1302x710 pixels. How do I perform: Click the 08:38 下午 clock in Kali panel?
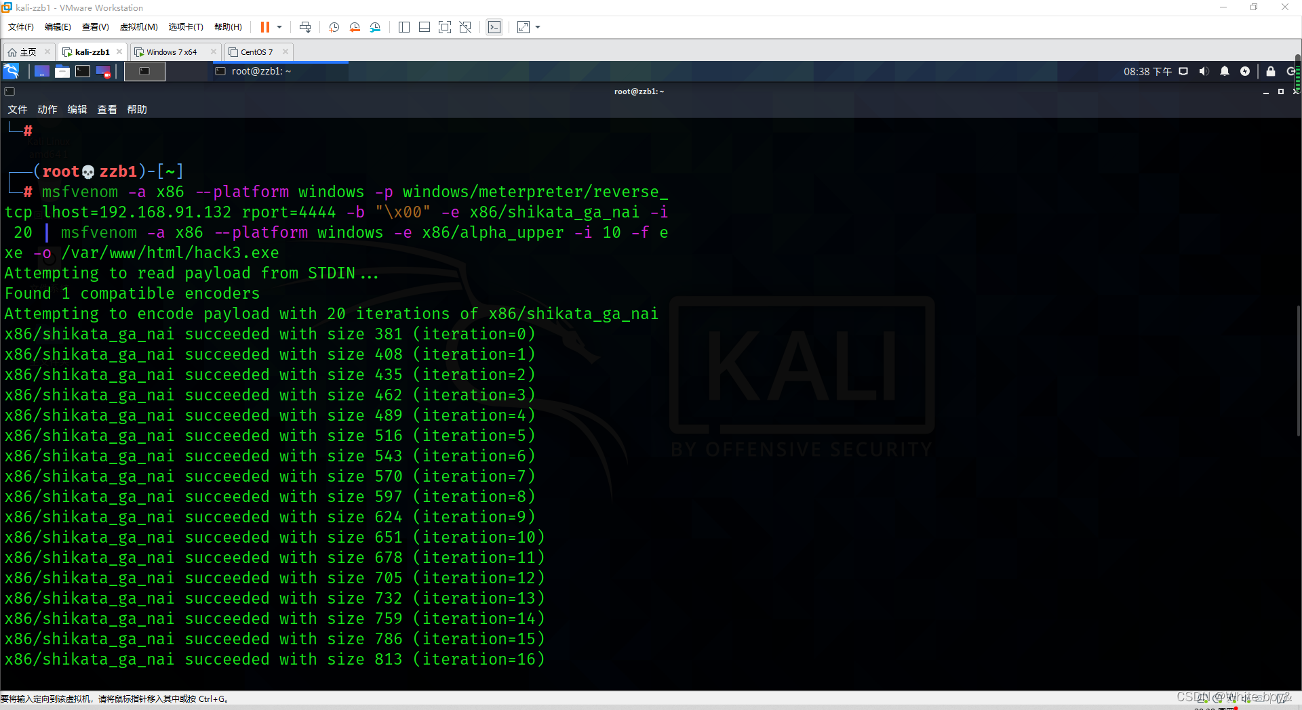click(x=1147, y=71)
